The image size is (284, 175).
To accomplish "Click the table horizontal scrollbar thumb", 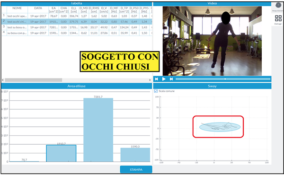I will click(x=34, y=80).
